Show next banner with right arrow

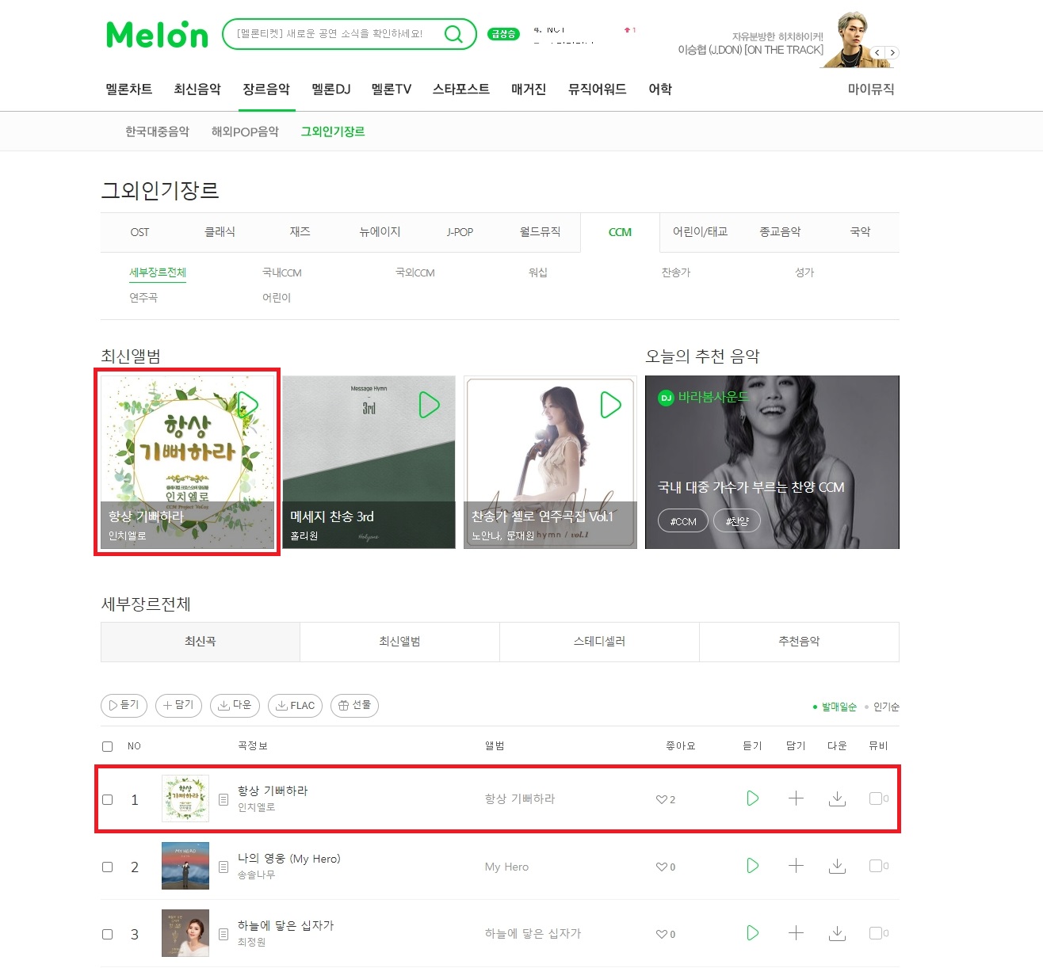[x=892, y=53]
